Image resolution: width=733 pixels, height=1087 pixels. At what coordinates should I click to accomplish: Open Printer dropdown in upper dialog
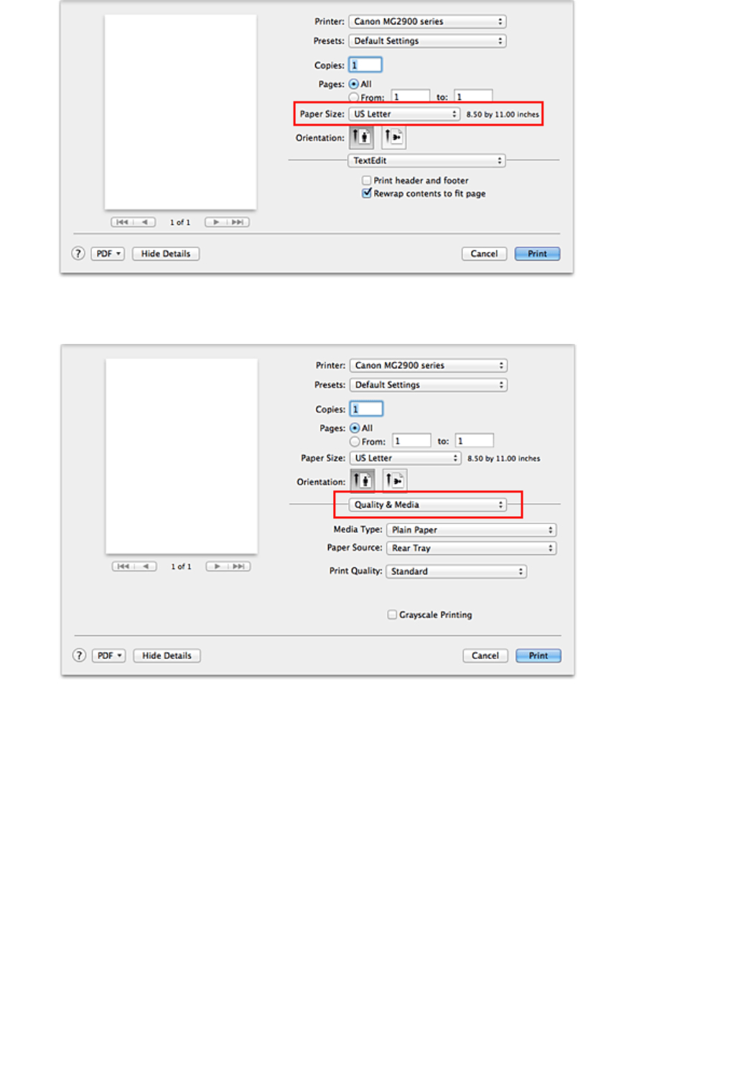(427, 22)
